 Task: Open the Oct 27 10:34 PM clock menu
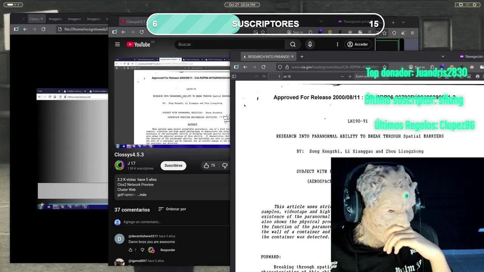pyautogui.click(x=242, y=5)
